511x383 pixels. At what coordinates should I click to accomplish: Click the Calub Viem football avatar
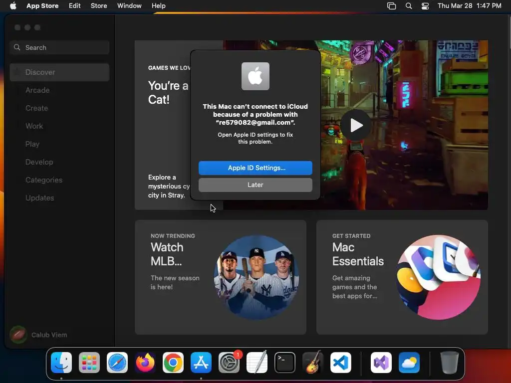click(18, 335)
